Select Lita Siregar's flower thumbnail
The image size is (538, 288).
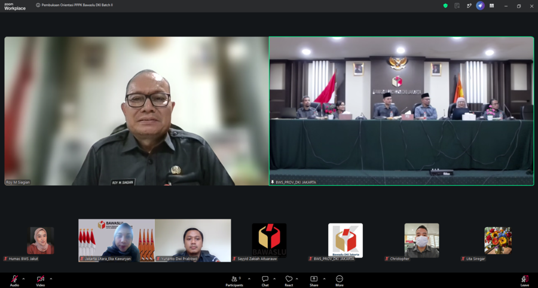pyautogui.click(x=498, y=240)
